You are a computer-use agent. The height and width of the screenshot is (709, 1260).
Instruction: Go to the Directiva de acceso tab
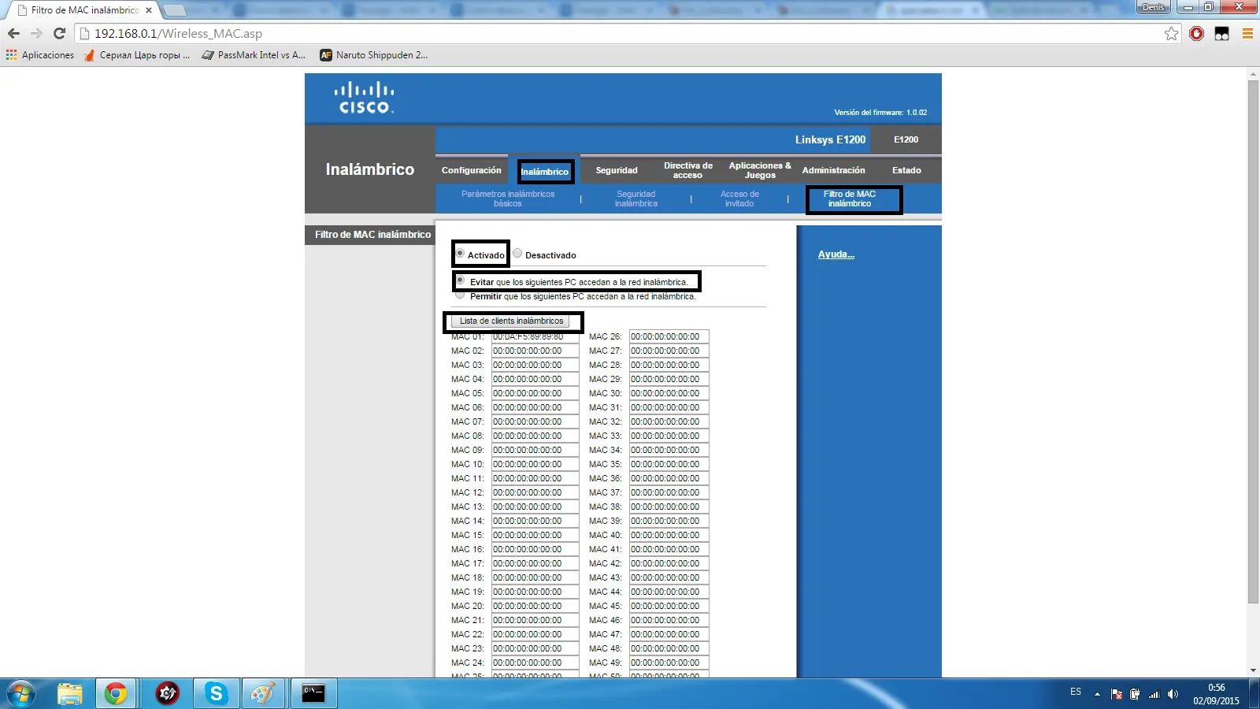pyautogui.click(x=687, y=170)
